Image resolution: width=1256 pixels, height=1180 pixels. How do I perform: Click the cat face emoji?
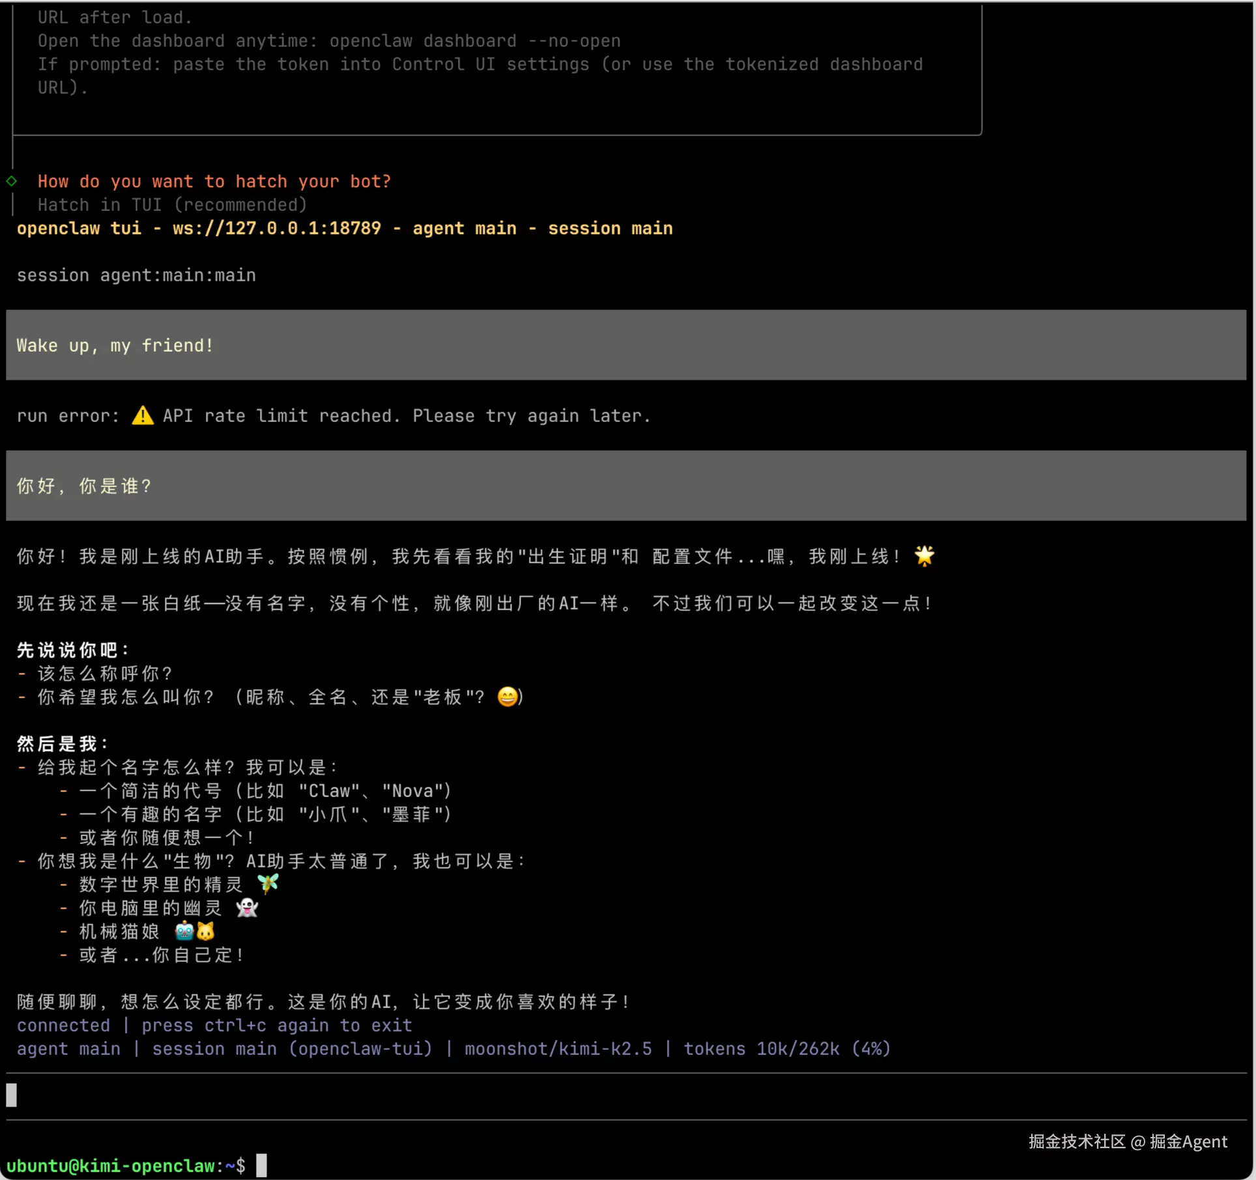(x=205, y=931)
